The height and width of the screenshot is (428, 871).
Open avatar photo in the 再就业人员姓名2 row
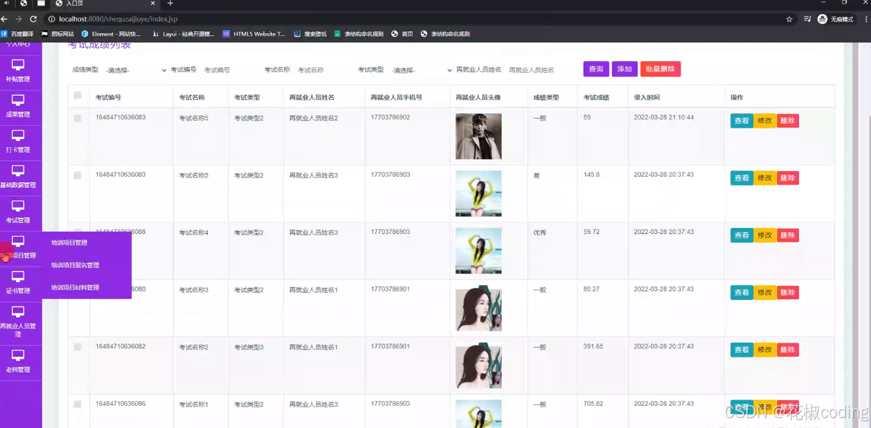pyautogui.click(x=478, y=136)
